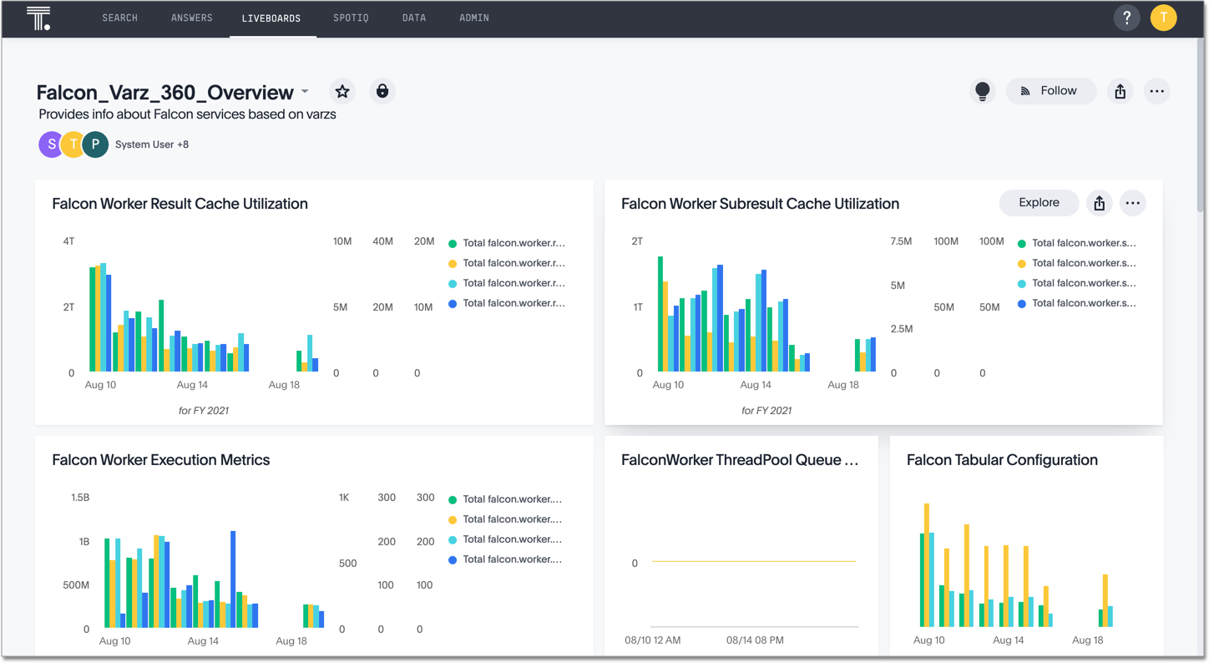Favorite the liveboard with star icon
This screenshot has width=1209, height=663.
[342, 91]
